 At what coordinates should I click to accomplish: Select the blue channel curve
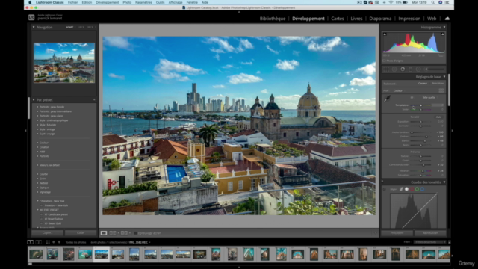(422, 189)
